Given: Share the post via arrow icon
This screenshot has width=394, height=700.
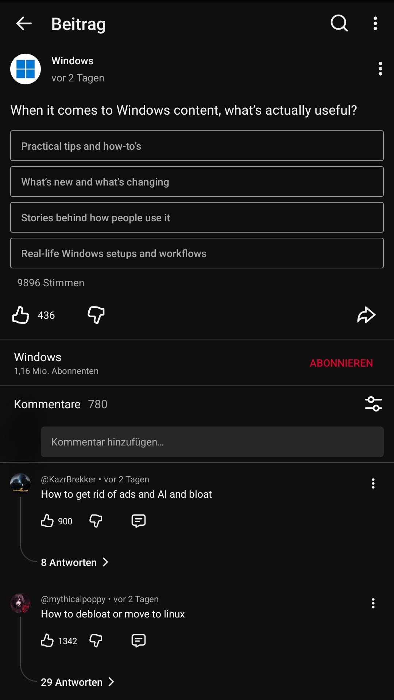Looking at the screenshot, I should click(366, 315).
